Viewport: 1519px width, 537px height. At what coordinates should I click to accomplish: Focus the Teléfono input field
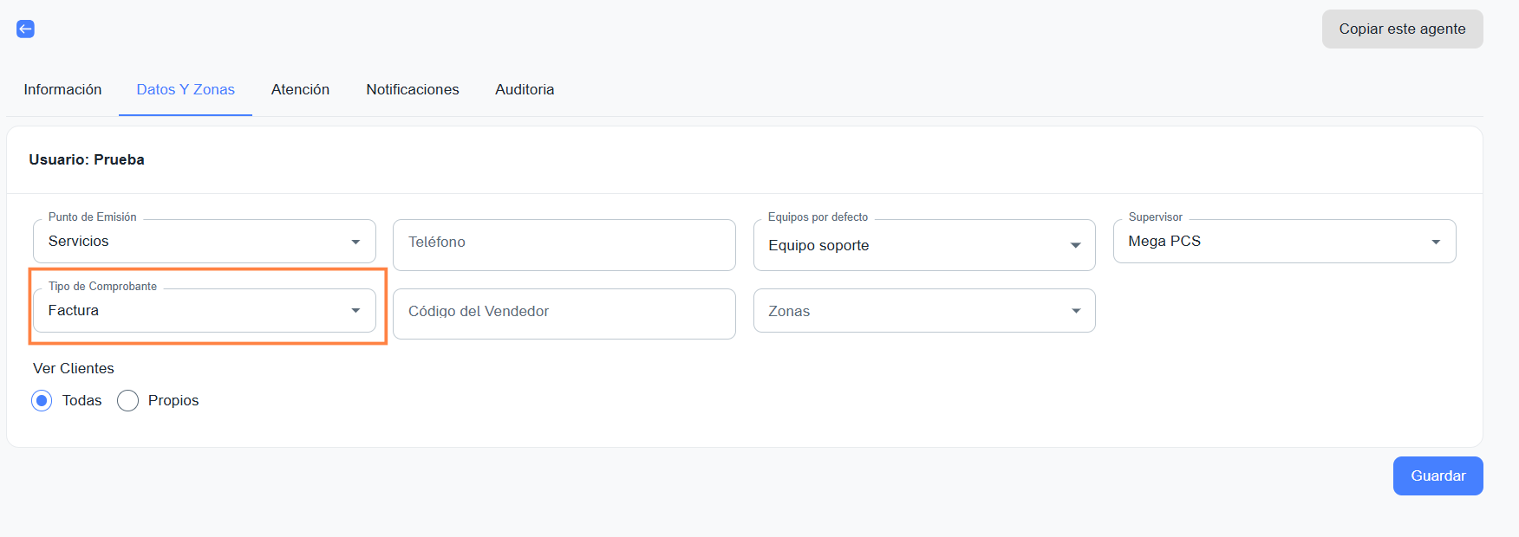tap(564, 243)
